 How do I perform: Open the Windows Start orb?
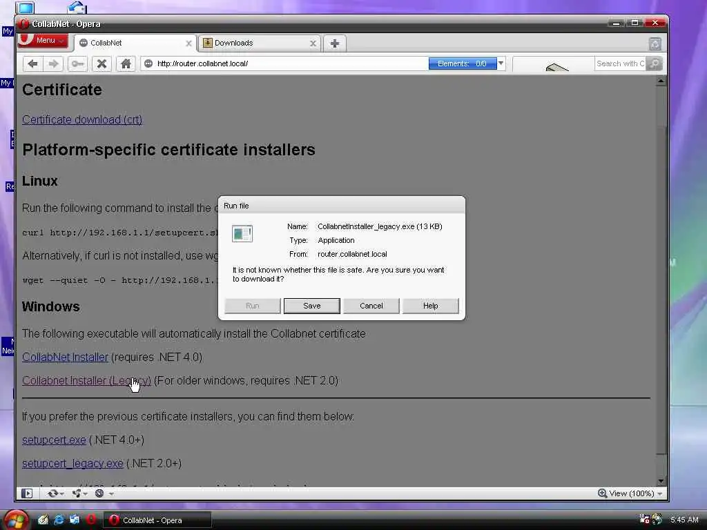pyautogui.click(x=15, y=520)
